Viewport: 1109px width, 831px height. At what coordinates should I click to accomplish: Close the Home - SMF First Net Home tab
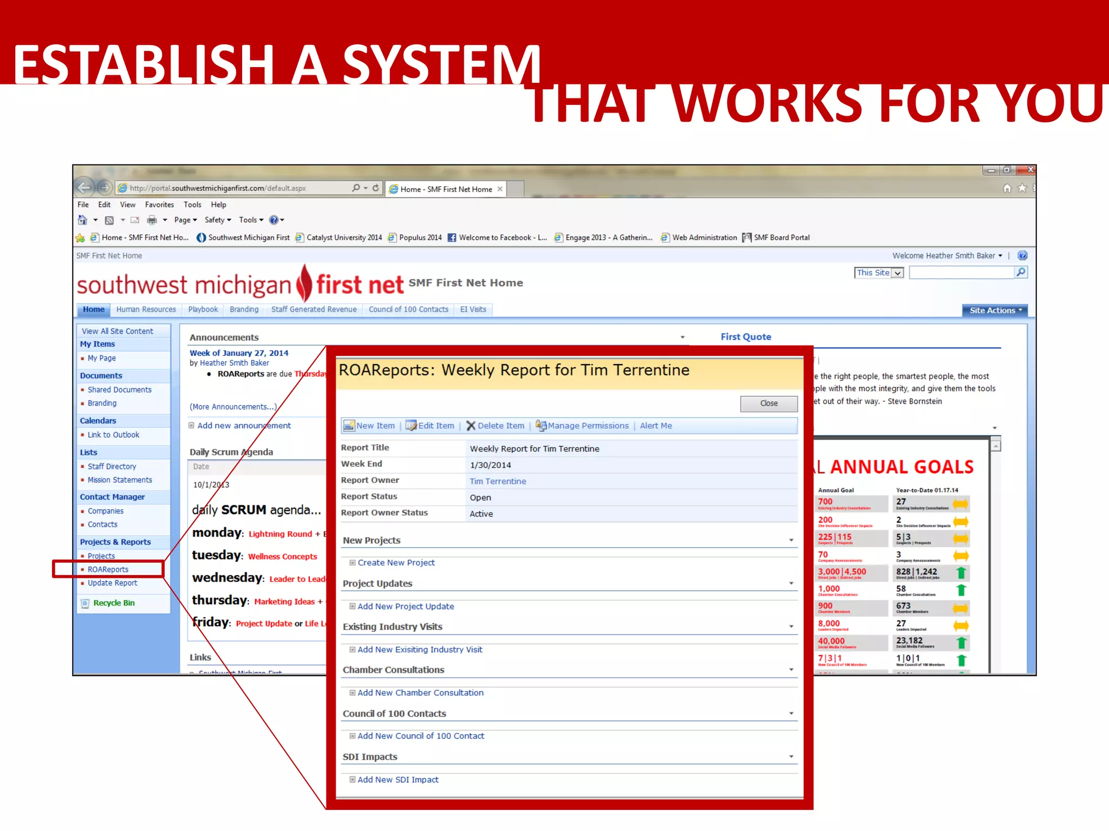pos(500,189)
